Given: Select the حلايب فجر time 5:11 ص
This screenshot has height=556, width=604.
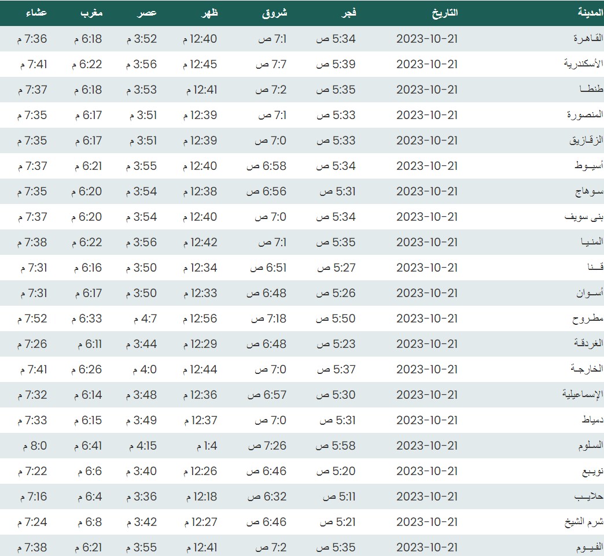Looking at the screenshot, I should (336, 496).
